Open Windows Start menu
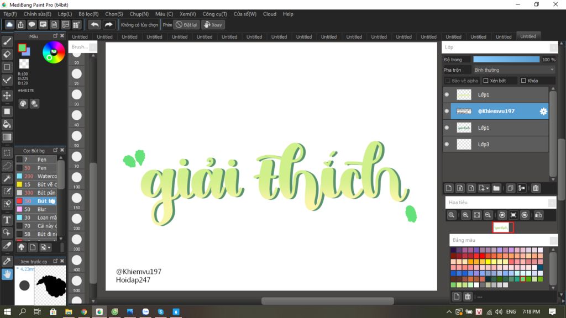Viewport: 566px width, 318px height. (7, 312)
